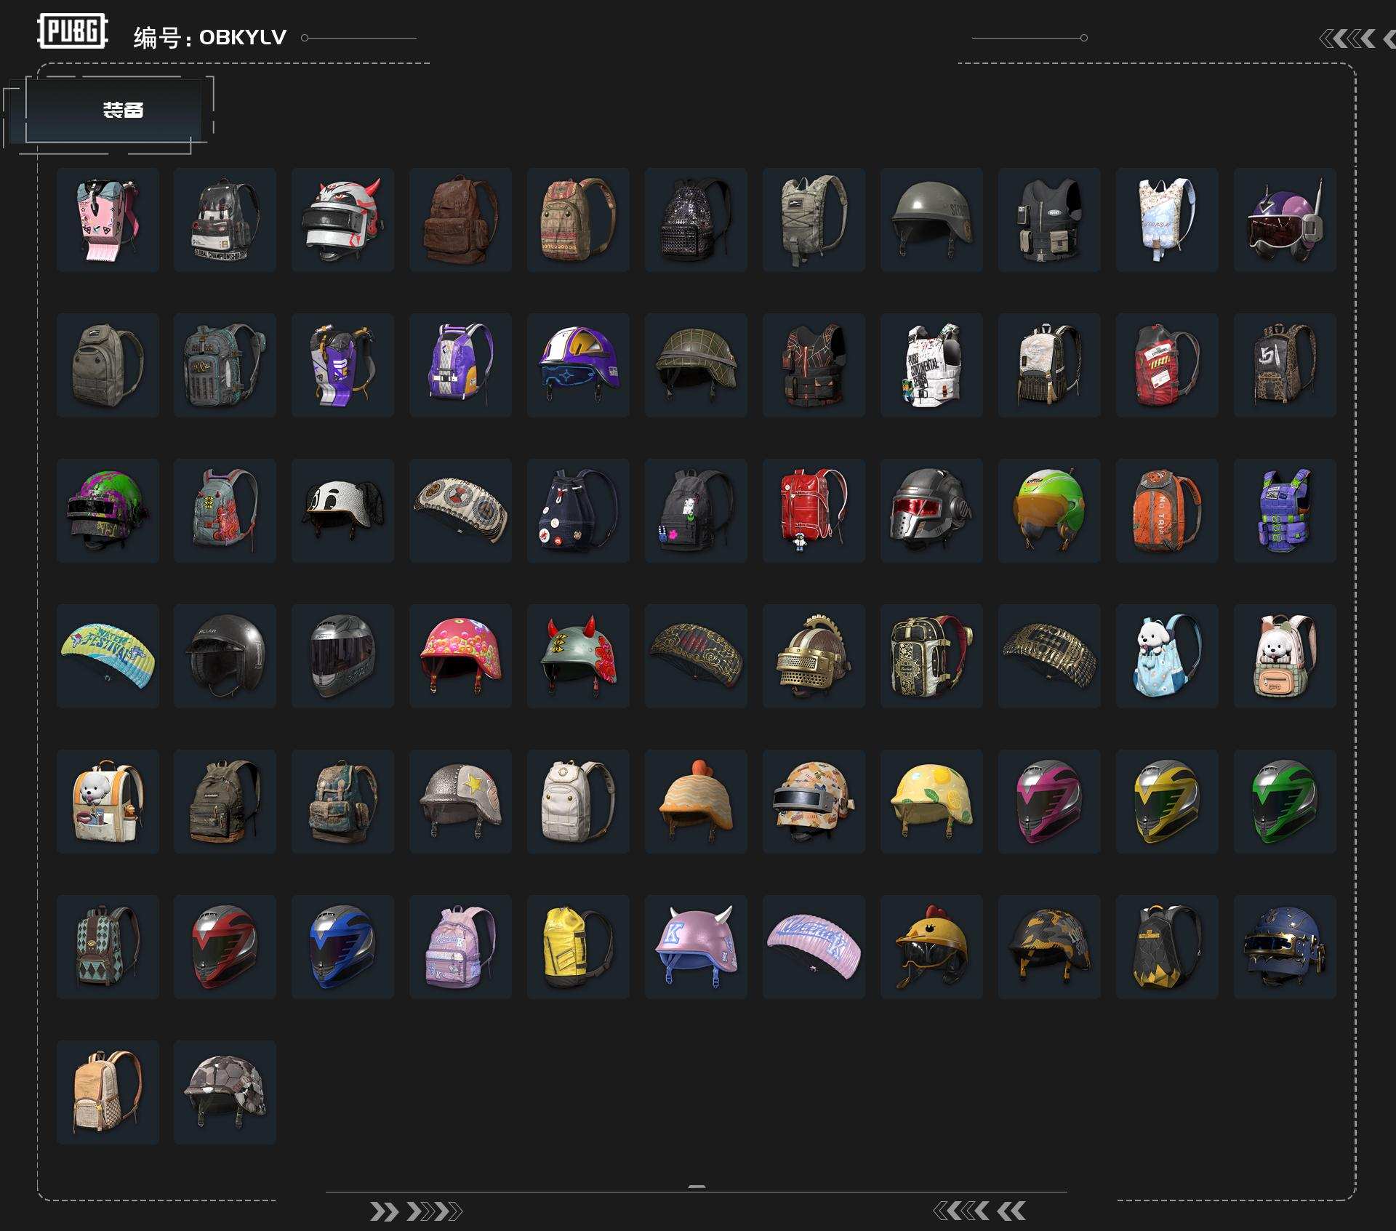Select the teal argyle backpack
This screenshot has height=1231, width=1396.
point(108,947)
